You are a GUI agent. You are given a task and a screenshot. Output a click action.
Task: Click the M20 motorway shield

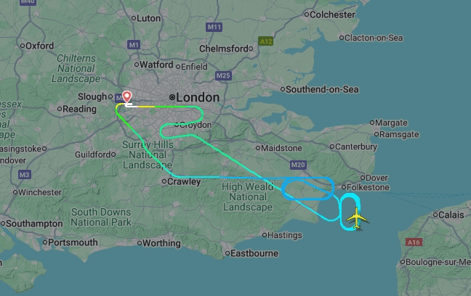point(298,165)
